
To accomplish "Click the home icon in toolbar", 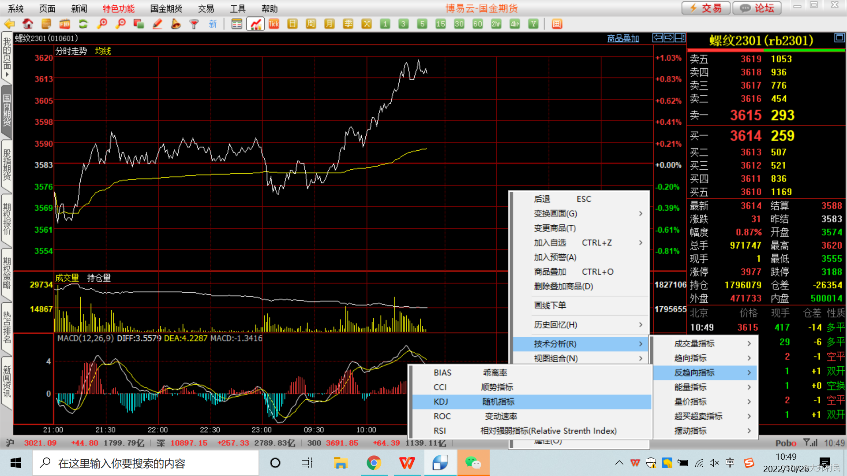I will [x=28, y=24].
